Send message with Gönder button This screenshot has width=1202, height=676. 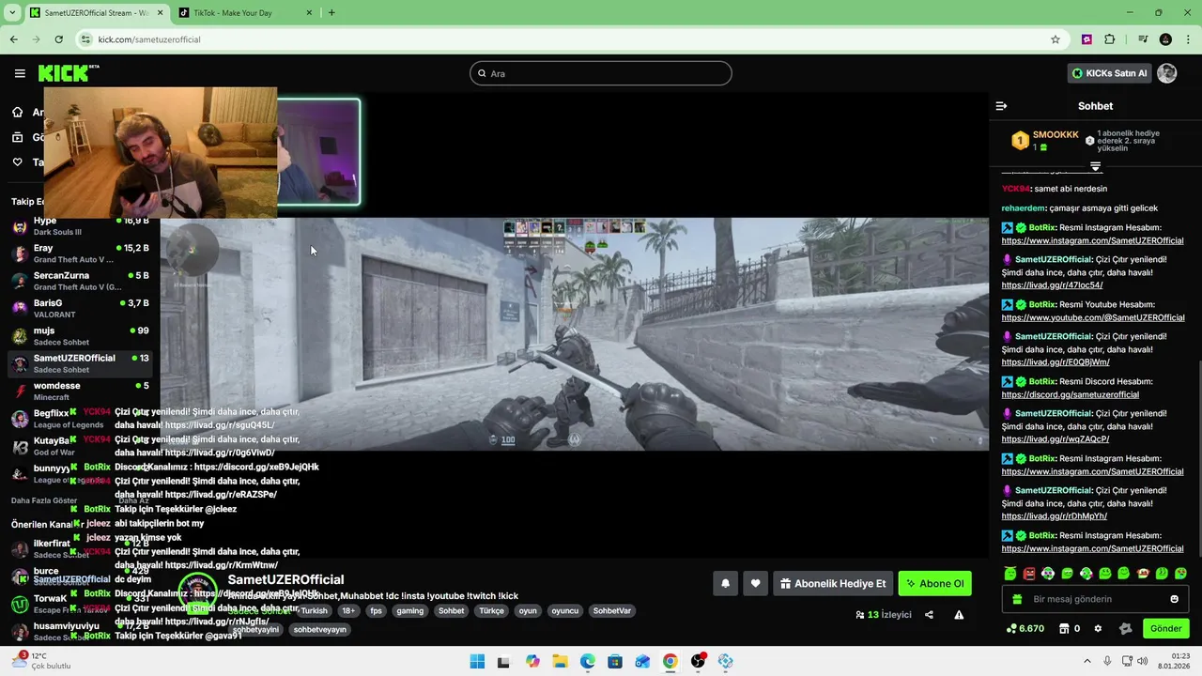(x=1165, y=628)
